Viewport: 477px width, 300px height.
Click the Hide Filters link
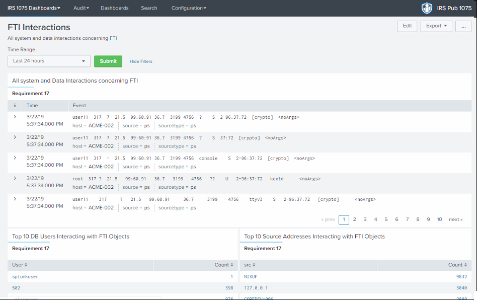(141, 61)
